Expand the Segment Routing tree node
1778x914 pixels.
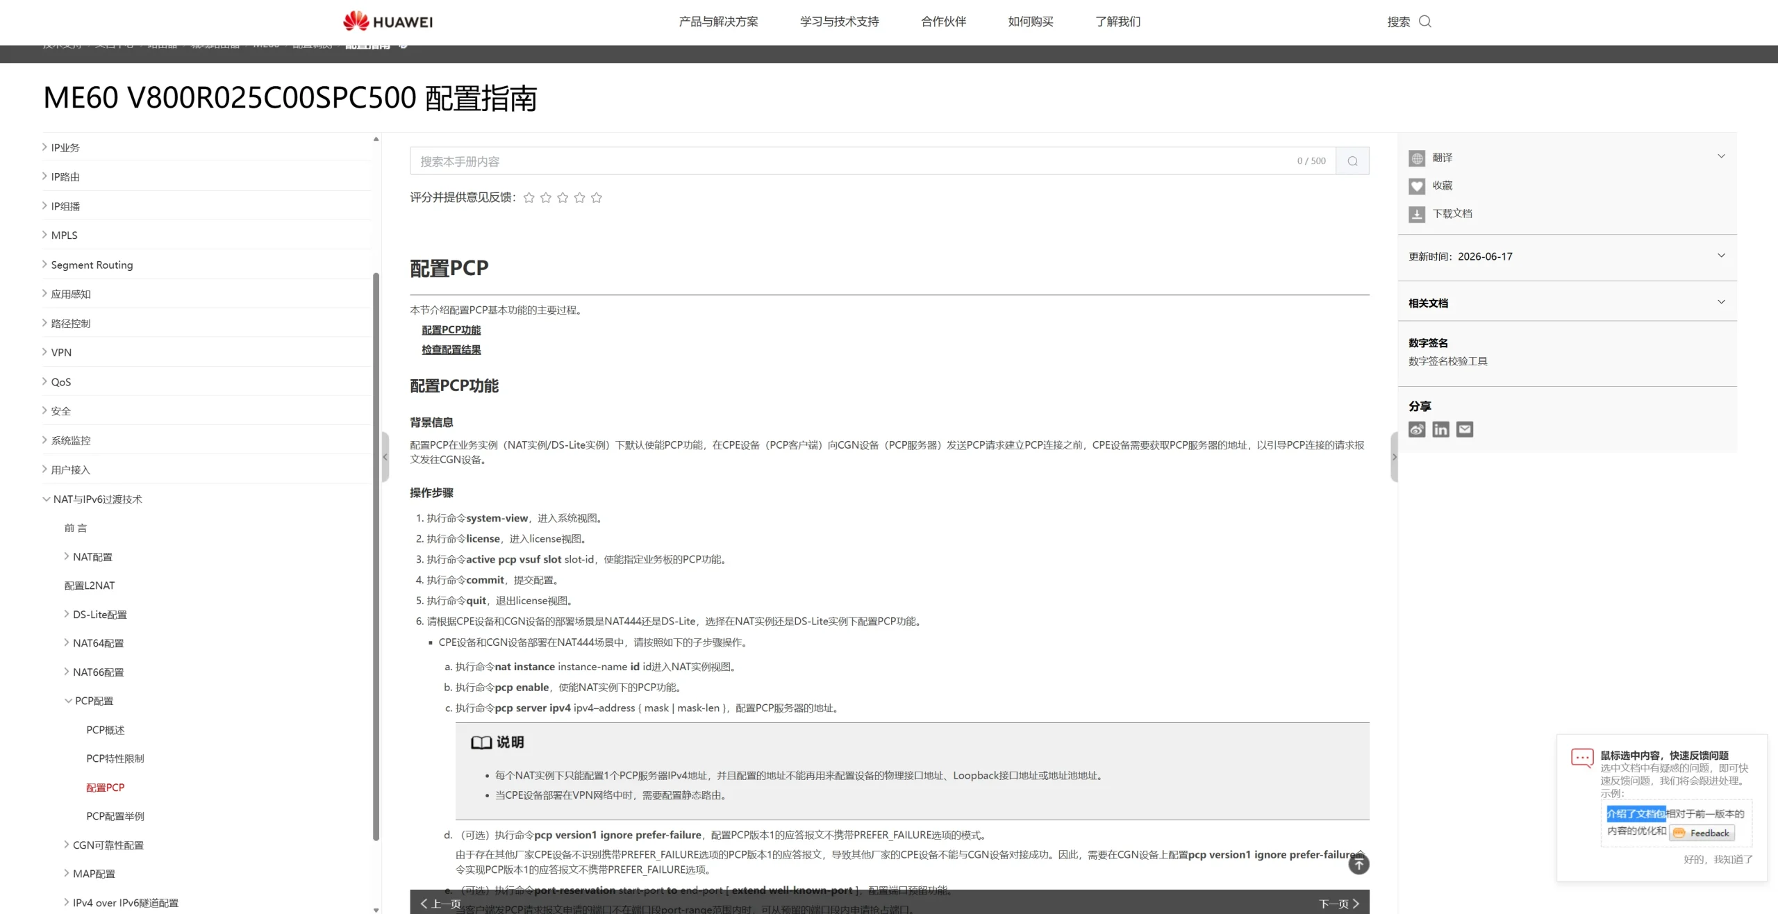tap(45, 265)
